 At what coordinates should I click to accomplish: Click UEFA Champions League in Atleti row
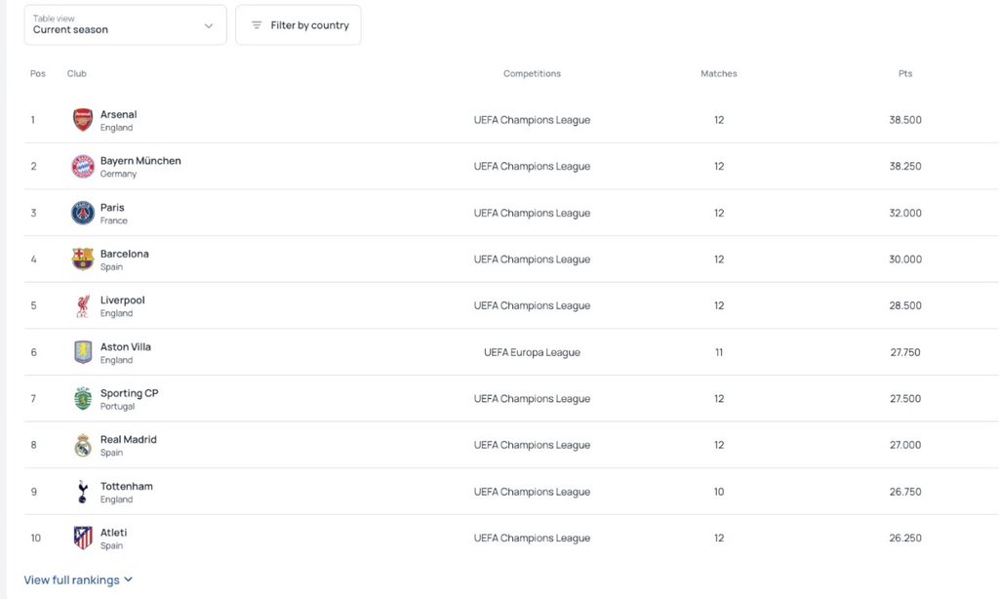[532, 538]
